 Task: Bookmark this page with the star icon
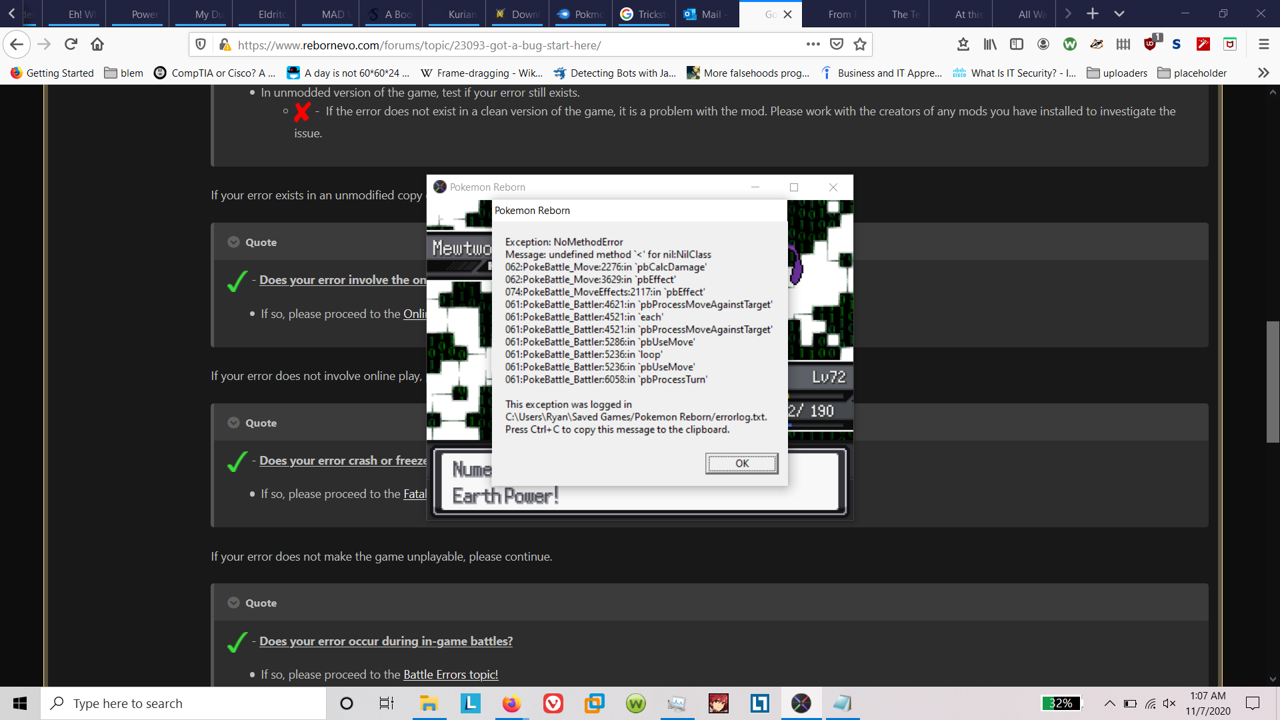[x=860, y=45]
